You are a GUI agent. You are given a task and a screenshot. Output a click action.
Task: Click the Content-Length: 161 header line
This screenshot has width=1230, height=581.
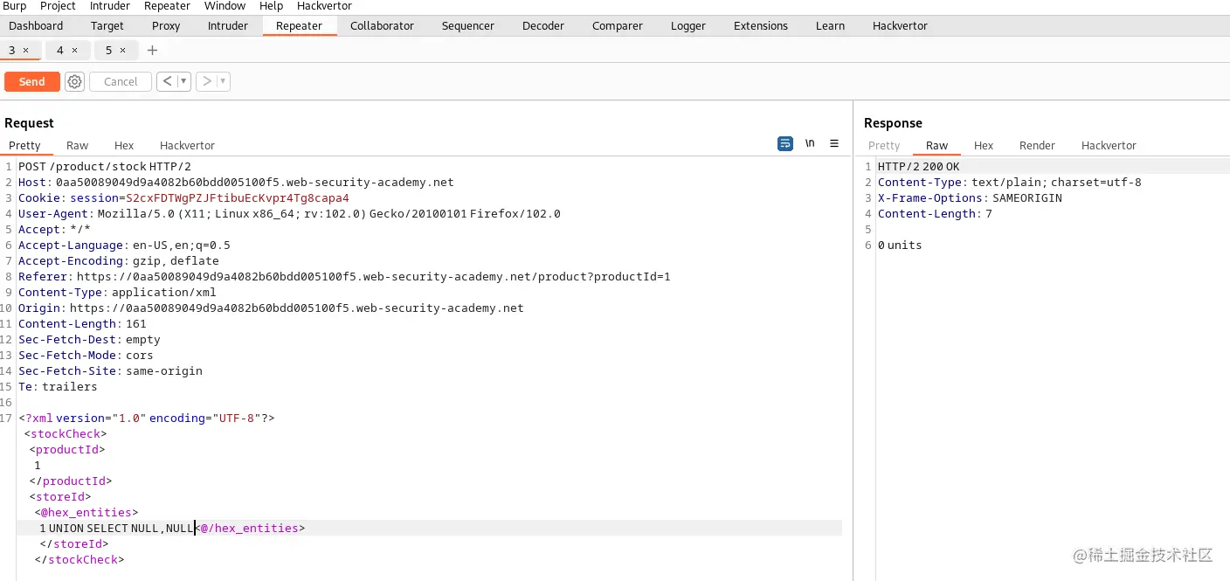coord(82,323)
